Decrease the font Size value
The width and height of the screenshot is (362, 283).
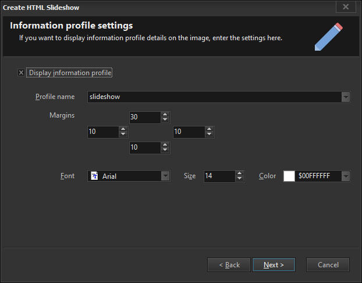click(x=239, y=179)
